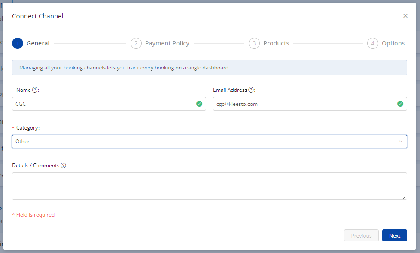
Task: Focus the Name input field
Action: coord(103,104)
